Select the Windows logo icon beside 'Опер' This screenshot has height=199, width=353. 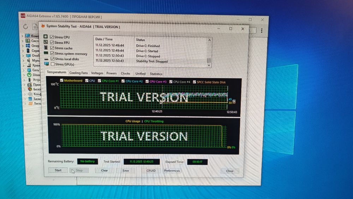coord(28,46)
